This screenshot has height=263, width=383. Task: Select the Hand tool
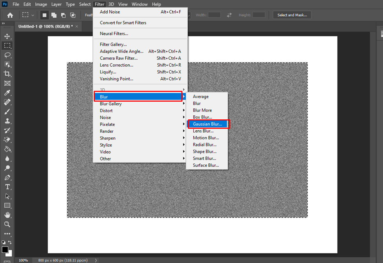coord(7,215)
